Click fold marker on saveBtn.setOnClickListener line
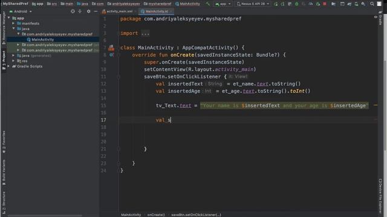Screen dimensions: 387x217 (119, 77)
